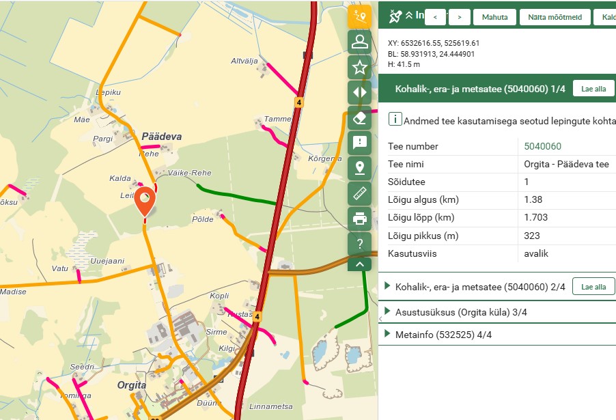This screenshot has height=420, width=616.
Task: Click the orange location marker on map
Action: click(144, 199)
